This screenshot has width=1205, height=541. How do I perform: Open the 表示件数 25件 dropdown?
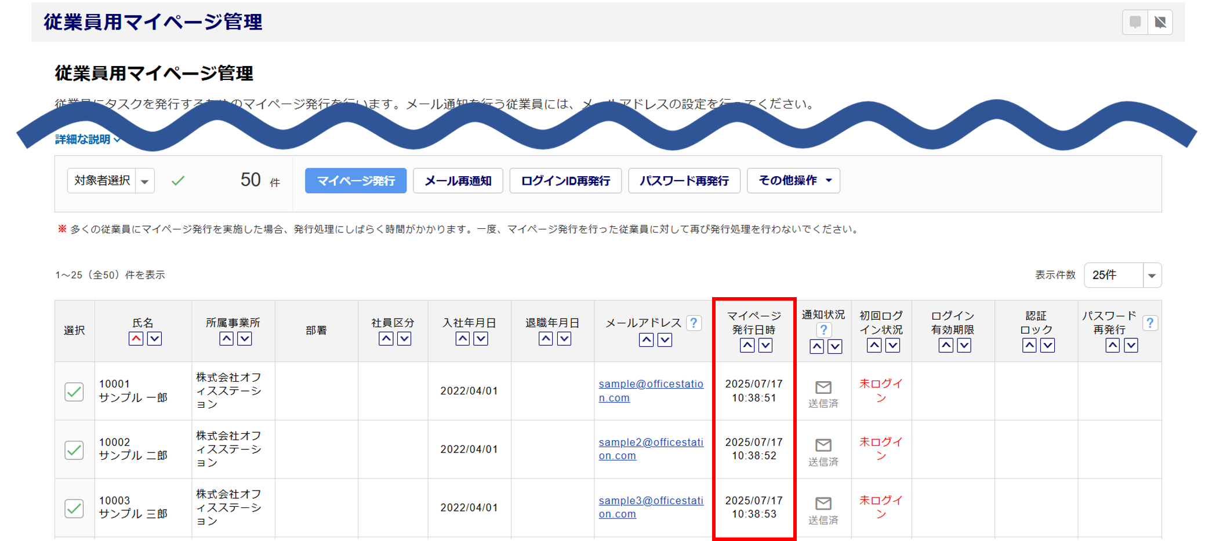(1123, 275)
